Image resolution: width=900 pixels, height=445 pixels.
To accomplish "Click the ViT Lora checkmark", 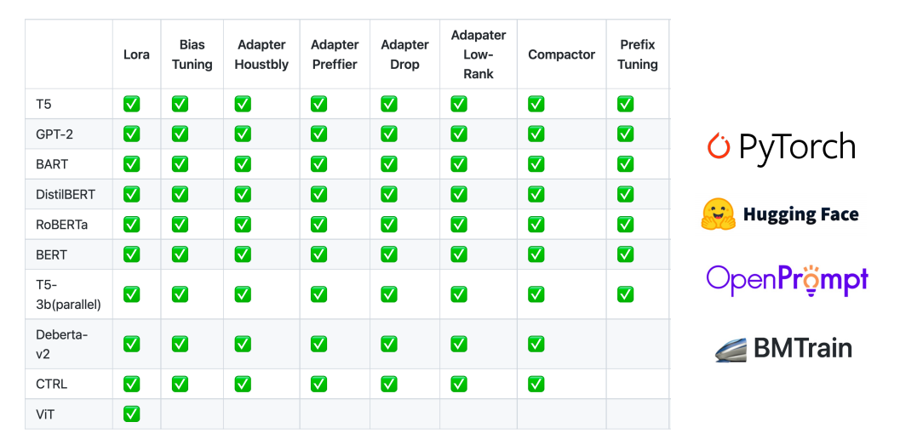I will [131, 414].
